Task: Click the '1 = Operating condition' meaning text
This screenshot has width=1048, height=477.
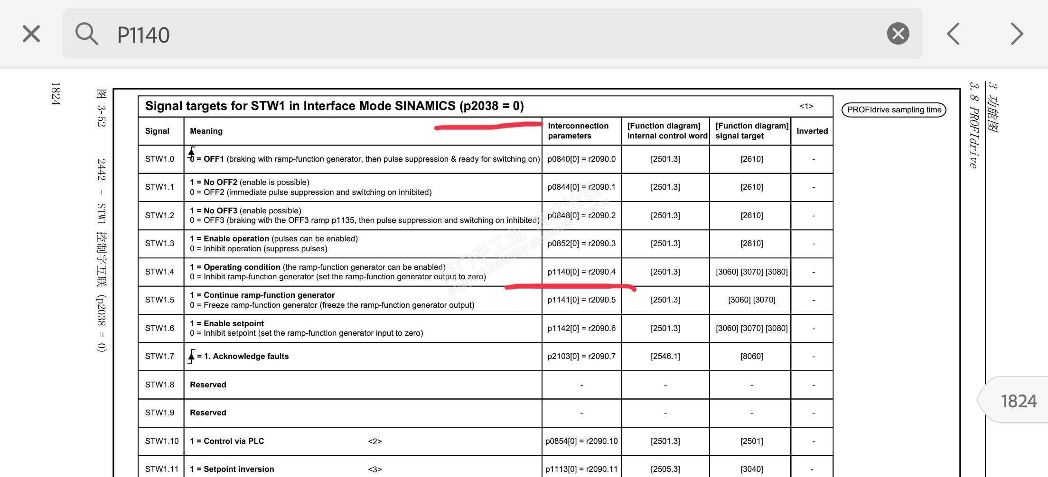Action: coord(235,267)
